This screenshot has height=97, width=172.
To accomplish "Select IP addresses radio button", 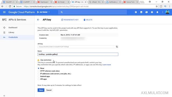I will tap(38, 74).
